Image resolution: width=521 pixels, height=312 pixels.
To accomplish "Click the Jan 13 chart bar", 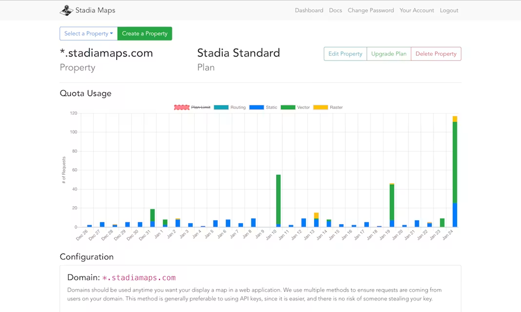I will pyautogui.click(x=316, y=220).
